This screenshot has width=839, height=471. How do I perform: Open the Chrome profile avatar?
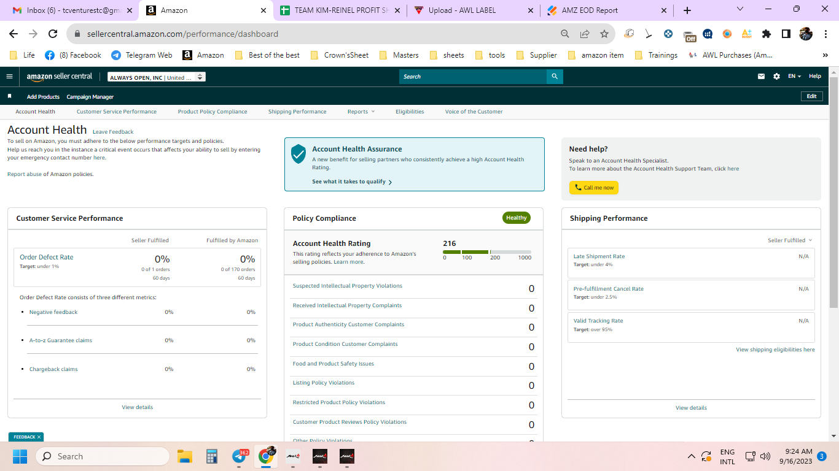click(x=806, y=34)
